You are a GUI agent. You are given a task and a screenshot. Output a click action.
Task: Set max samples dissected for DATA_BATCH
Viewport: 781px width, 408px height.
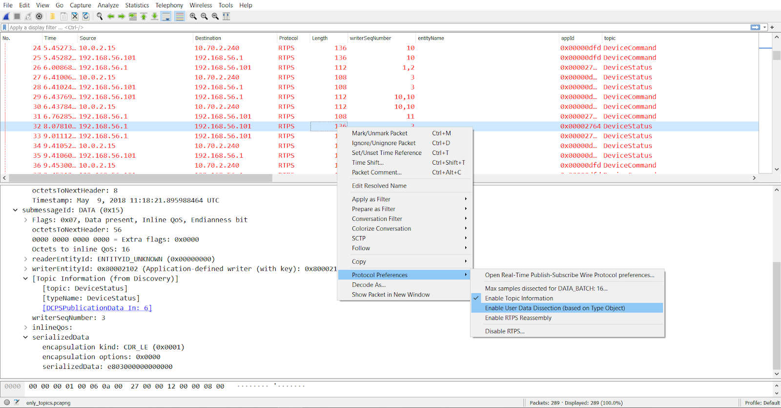pyautogui.click(x=567, y=288)
